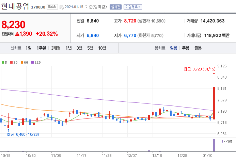Switch to 월봉 monthly candle chart
Screen dimensions: 236x163
coord(198,48)
